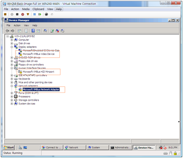Image resolution: width=183 pixels, height=158 pixels.
Task: Open Action menu of VM Connection
Action: (15, 9)
